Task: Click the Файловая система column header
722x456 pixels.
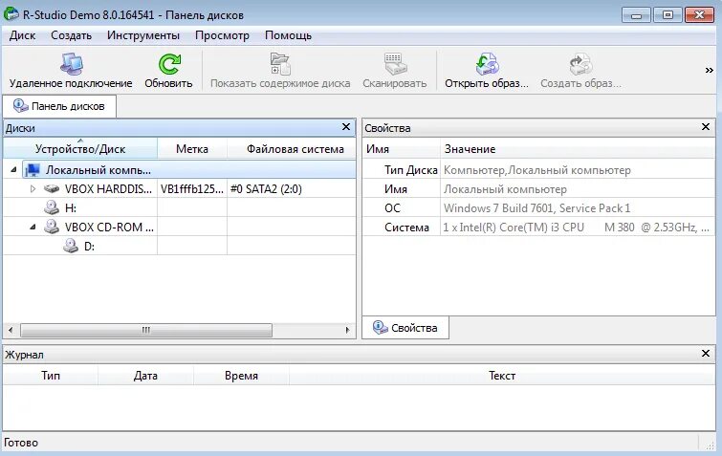Action: point(292,148)
